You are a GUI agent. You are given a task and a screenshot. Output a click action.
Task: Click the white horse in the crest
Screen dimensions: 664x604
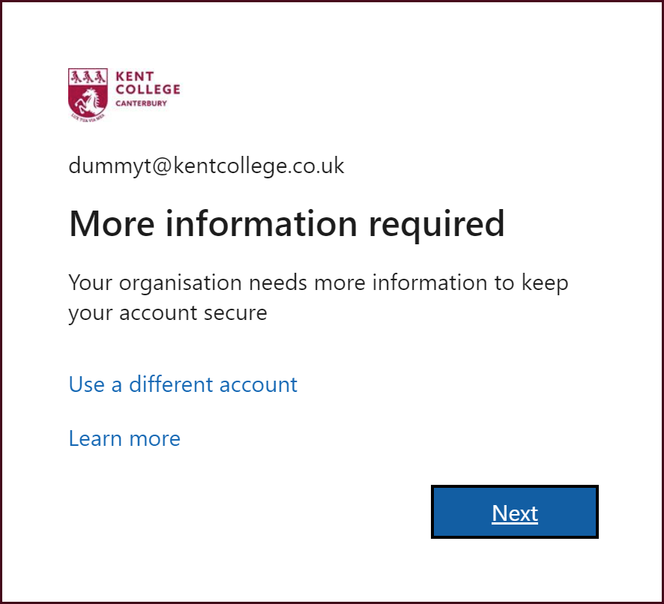pos(88,101)
